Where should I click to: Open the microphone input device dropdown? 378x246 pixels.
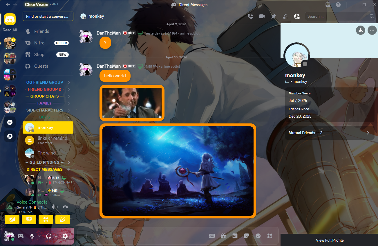coord(39,236)
